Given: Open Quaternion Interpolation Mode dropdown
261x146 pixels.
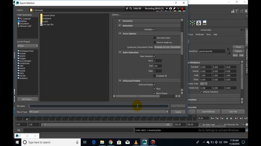Looking at the screenshot, I should [167, 47].
